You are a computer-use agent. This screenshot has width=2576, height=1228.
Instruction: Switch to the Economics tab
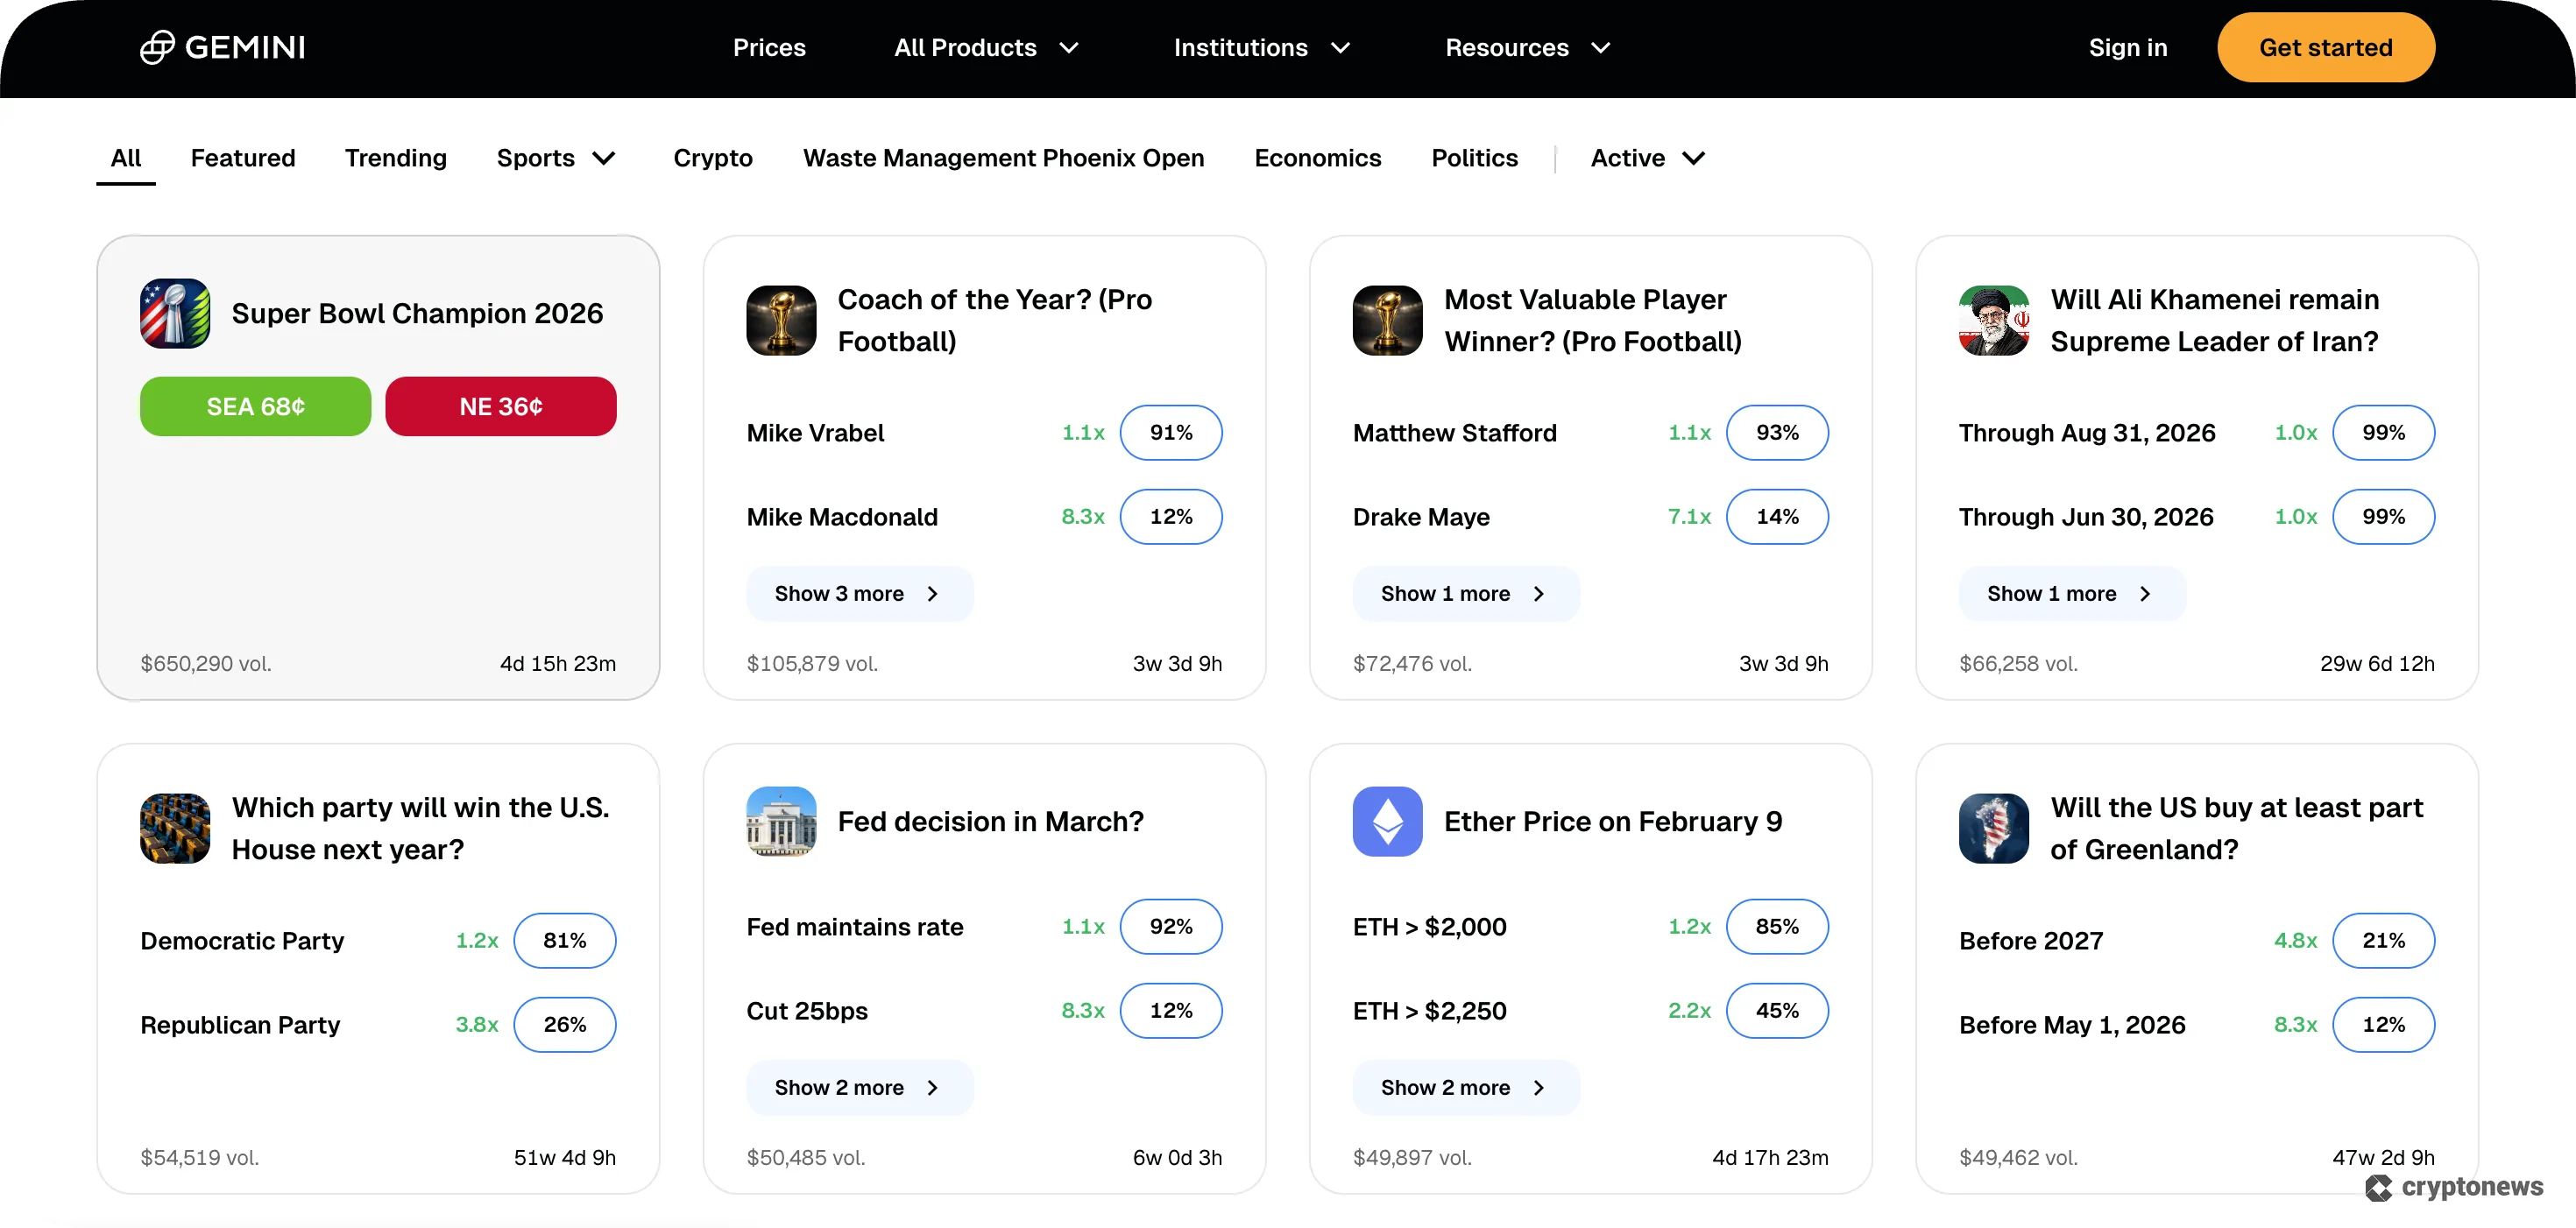(1317, 158)
